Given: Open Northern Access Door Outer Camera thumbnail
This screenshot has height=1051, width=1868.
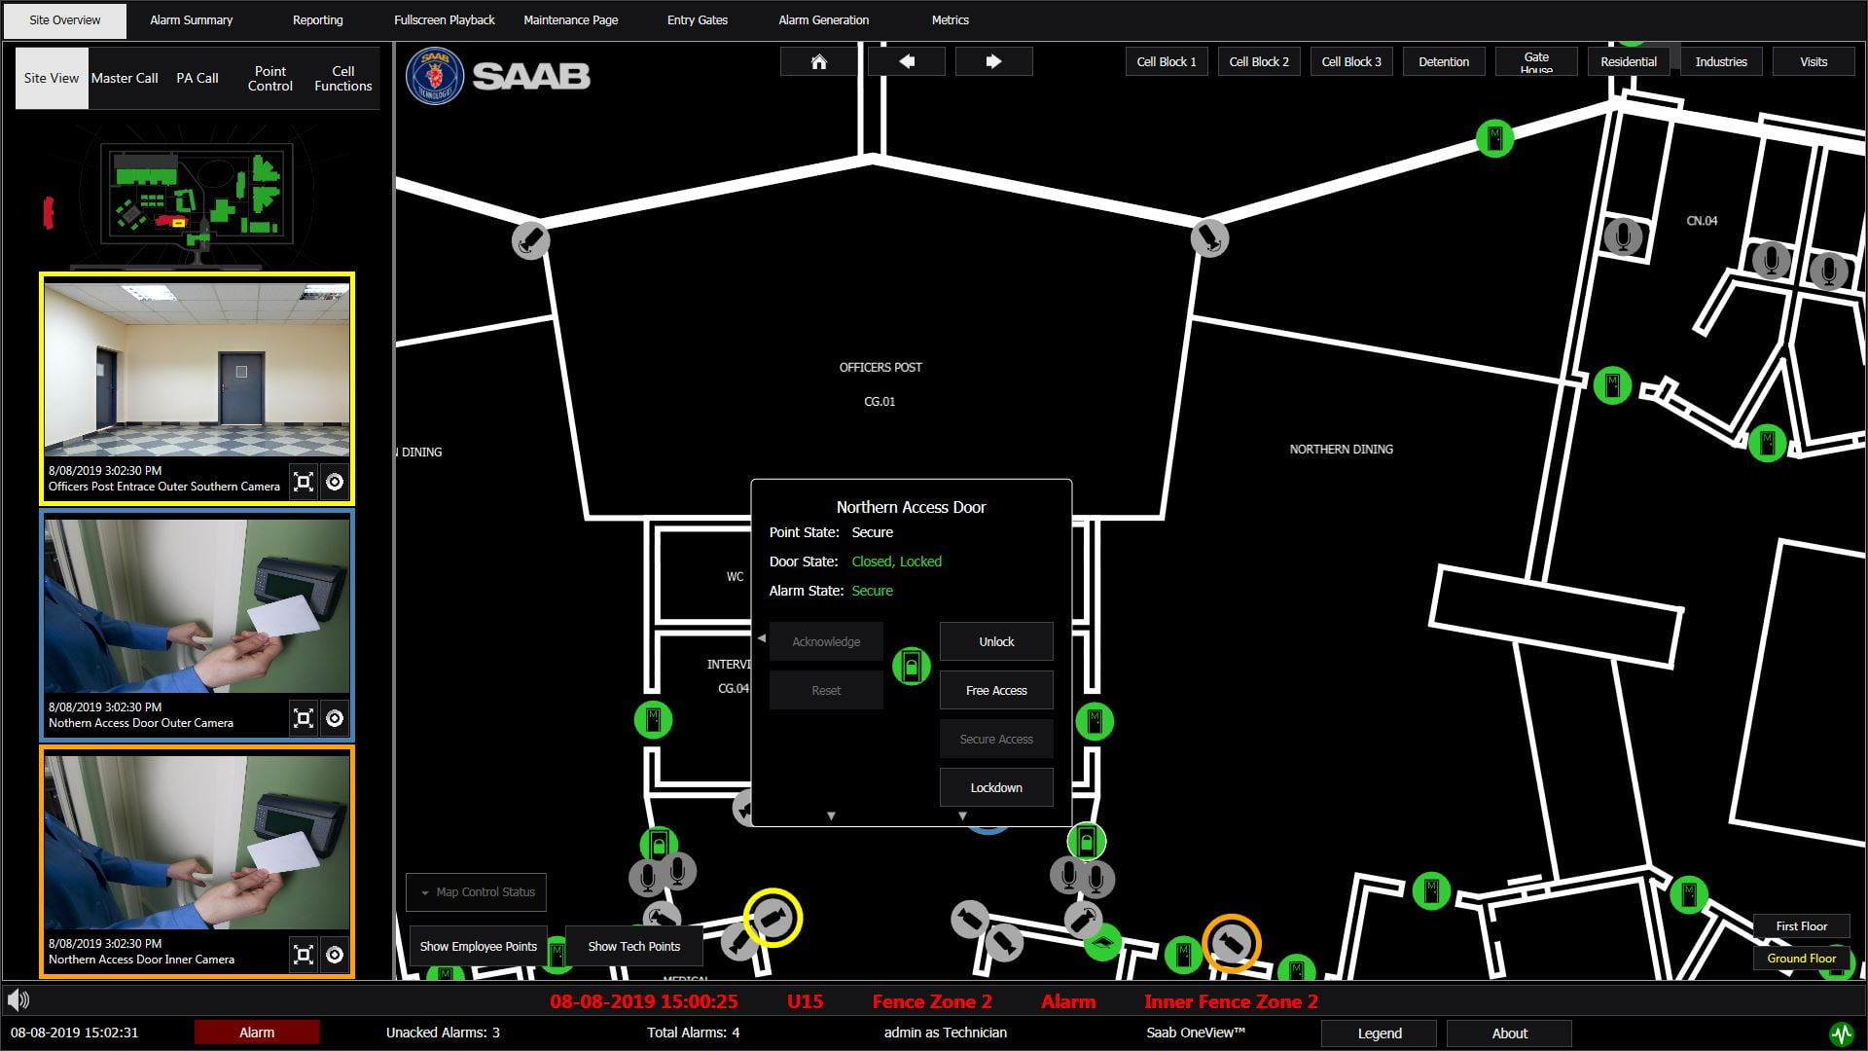Looking at the screenshot, I should pyautogui.click(x=197, y=605).
